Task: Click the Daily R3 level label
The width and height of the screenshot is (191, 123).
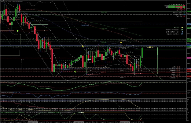Action: tap(104, 12)
